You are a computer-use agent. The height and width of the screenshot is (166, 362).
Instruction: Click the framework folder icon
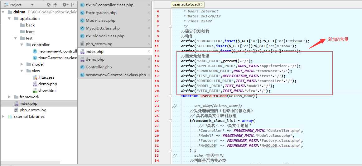click(16, 97)
